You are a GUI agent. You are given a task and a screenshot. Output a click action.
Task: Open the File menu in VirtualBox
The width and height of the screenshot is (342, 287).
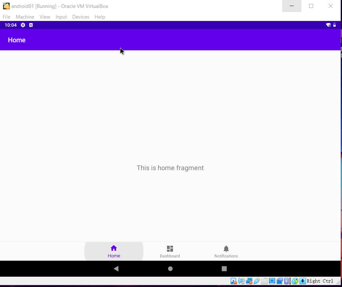point(6,17)
